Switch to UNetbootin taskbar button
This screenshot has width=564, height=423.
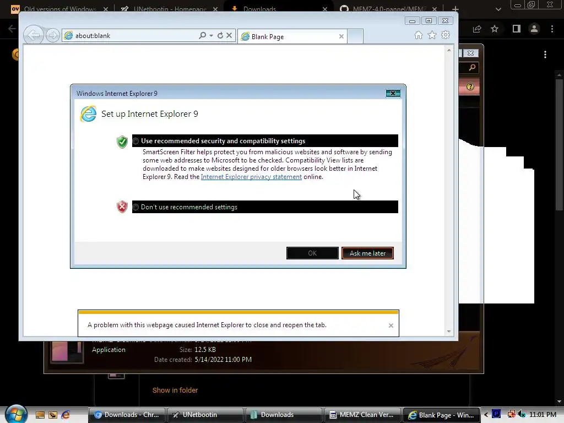205,415
